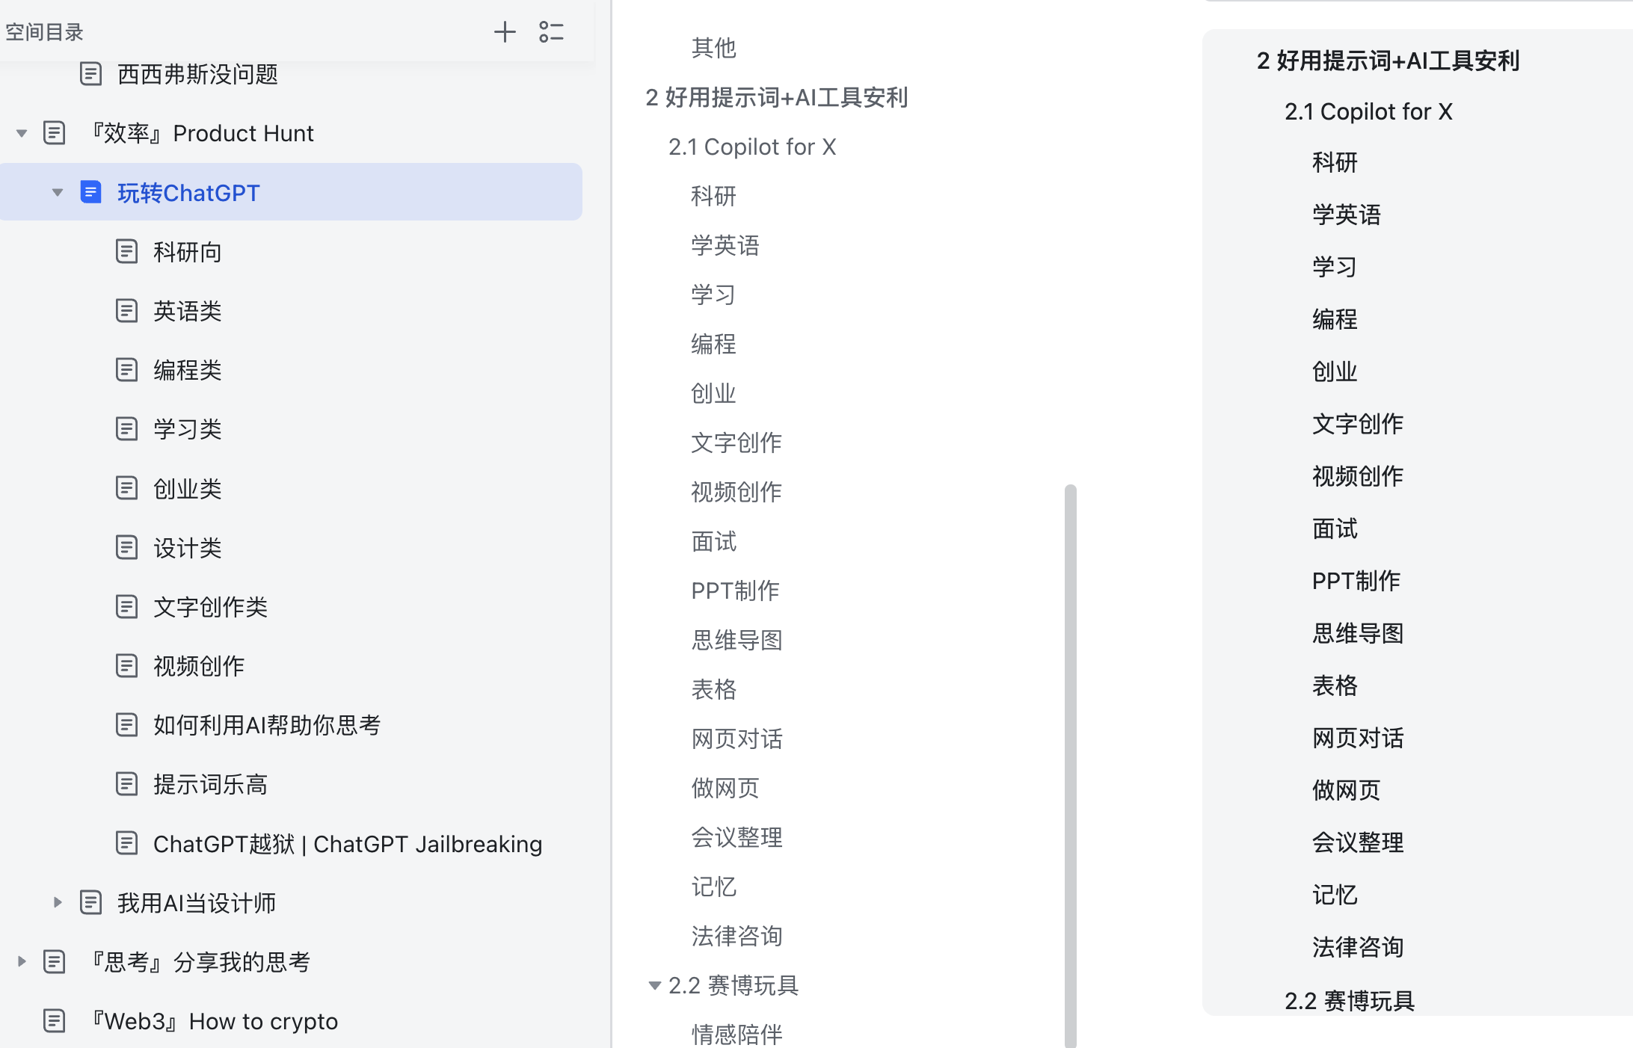
Task: Click the document icon beside 科研向
Action: click(126, 251)
